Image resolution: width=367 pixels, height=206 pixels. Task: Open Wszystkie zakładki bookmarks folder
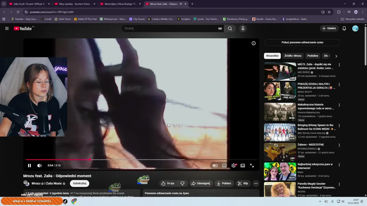tap(353, 19)
